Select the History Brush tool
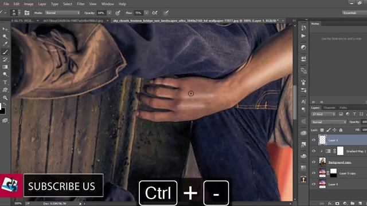Image resolution: width=367 pixels, height=206 pixels. 5,60
